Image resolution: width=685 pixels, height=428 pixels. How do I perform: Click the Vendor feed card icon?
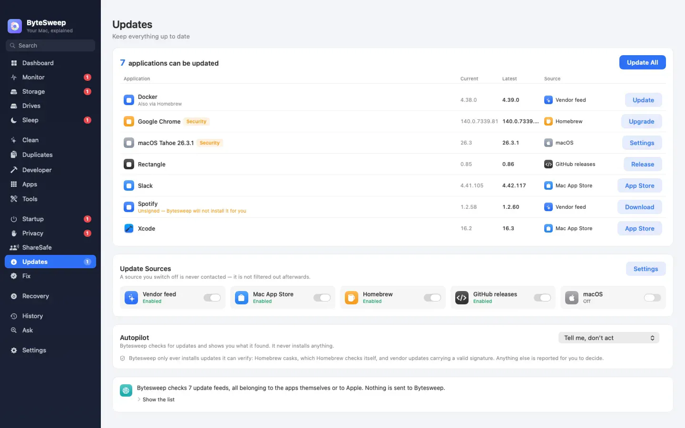pos(131,298)
